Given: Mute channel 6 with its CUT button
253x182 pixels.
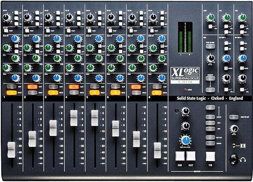Looking at the screenshot, I should click(x=116, y=87).
